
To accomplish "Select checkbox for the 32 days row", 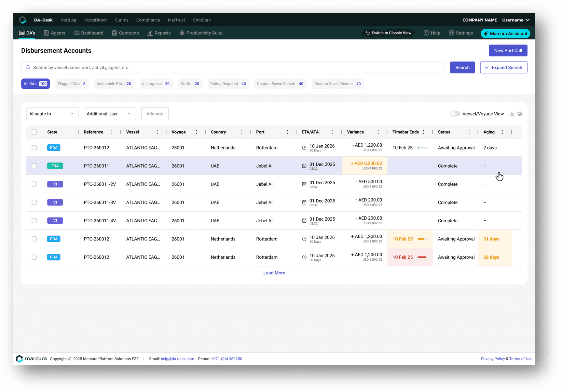I will (34, 257).
